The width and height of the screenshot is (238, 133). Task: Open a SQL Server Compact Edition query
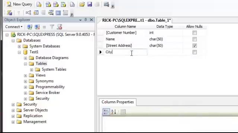point(72,4)
